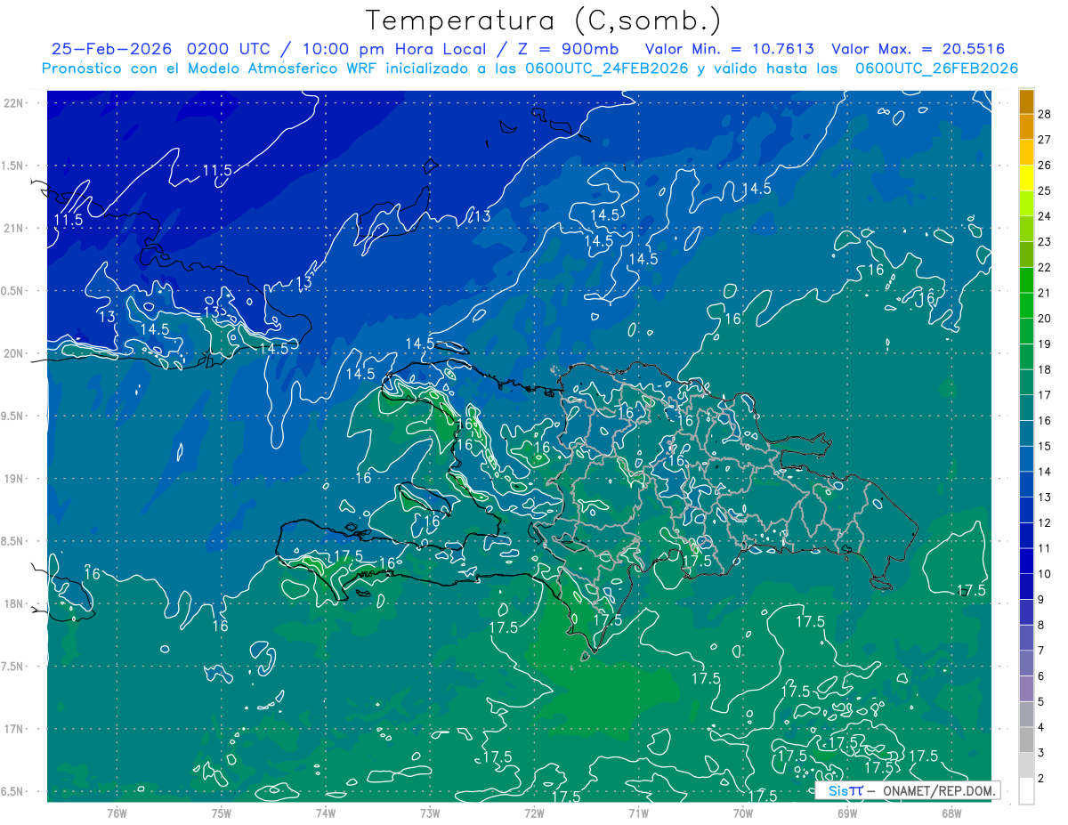Click the "73W" longitude axis label
The image size is (1068, 825).
pyautogui.click(x=430, y=813)
